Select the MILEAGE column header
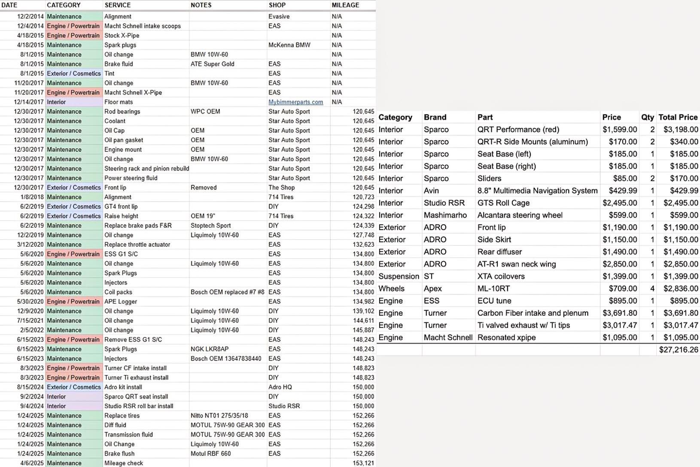Screen dimensions: 700x467 tap(345, 5)
